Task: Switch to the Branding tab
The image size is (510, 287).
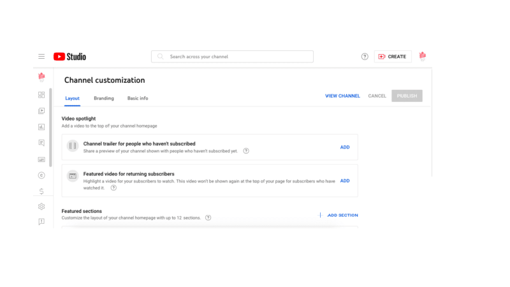Action: coord(104,98)
